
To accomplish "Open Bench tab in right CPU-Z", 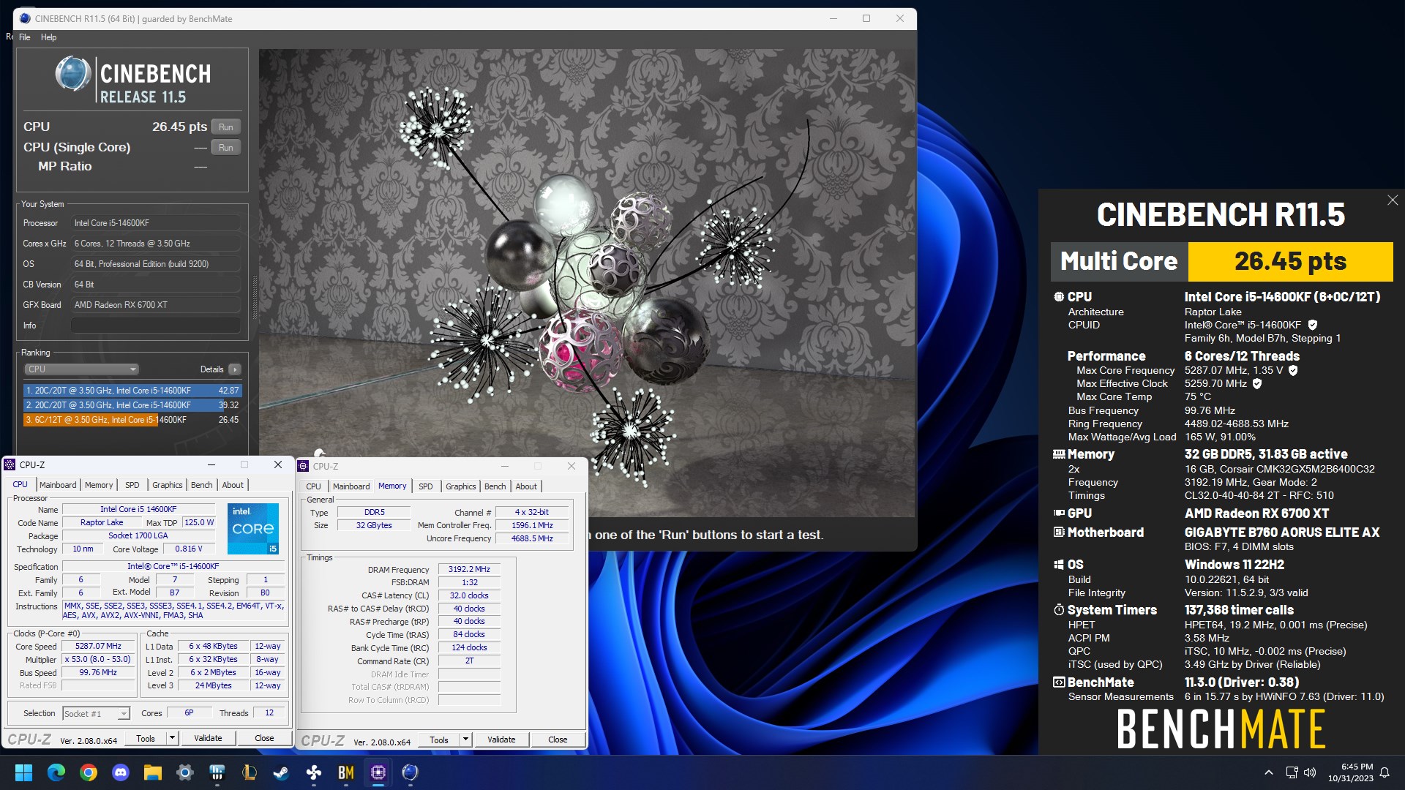I will coord(495,486).
